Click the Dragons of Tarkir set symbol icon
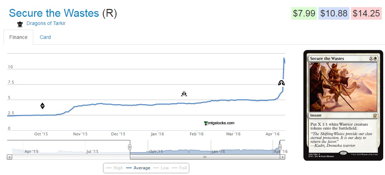The width and height of the screenshot is (385, 175). point(20,24)
